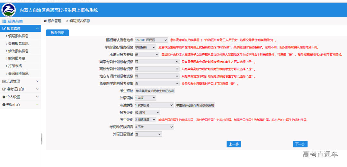Open 国家专项计划报考资格 dropdown
Viewport: 347px width, 167px height.
point(157,62)
